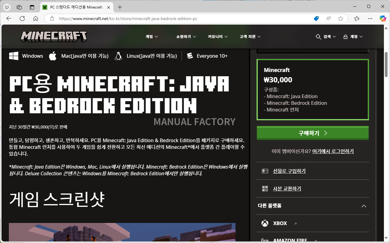Go to the browser home page
The height and width of the screenshot is (243, 390).
tap(36, 19)
